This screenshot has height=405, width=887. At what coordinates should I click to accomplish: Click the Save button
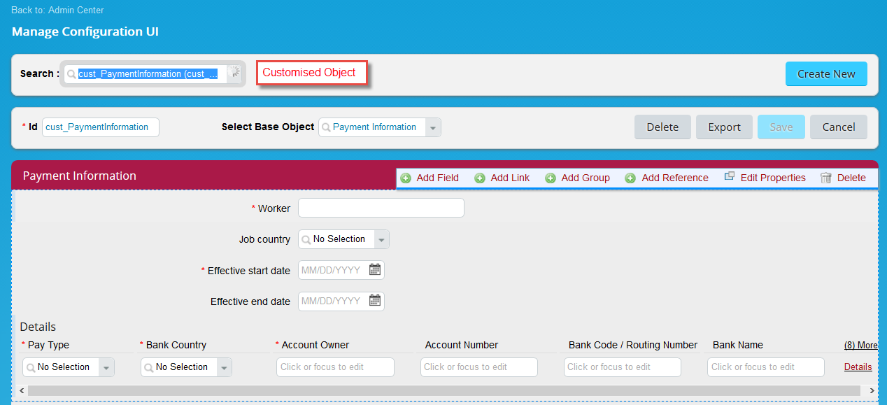point(781,127)
